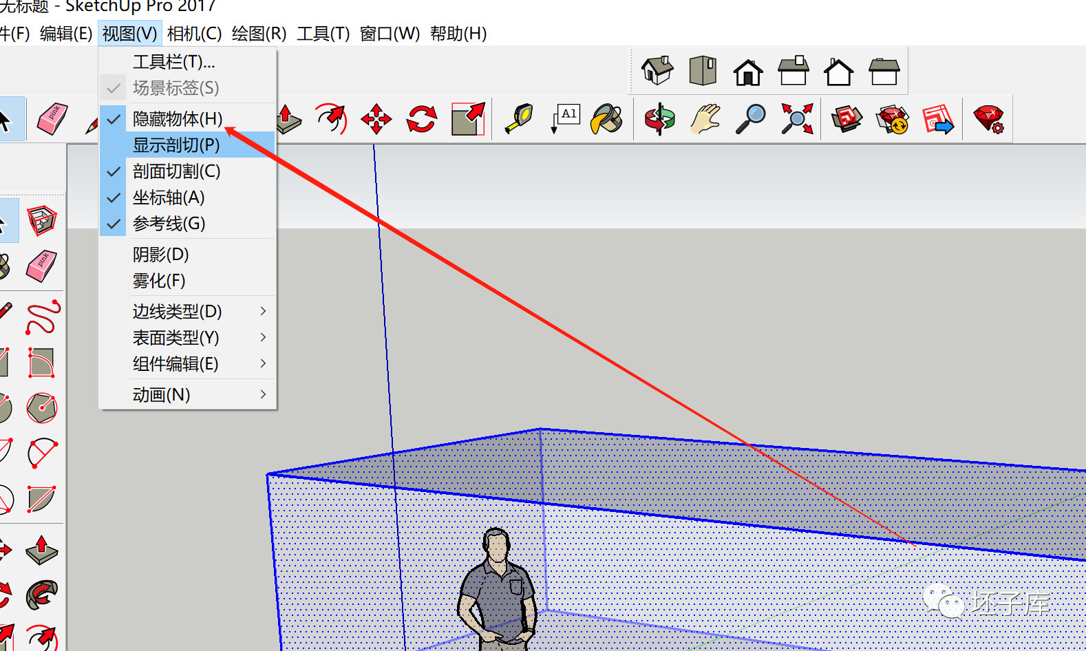Activate the Orbit tool
Image resolution: width=1086 pixels, height=651 pixels.
660,119
